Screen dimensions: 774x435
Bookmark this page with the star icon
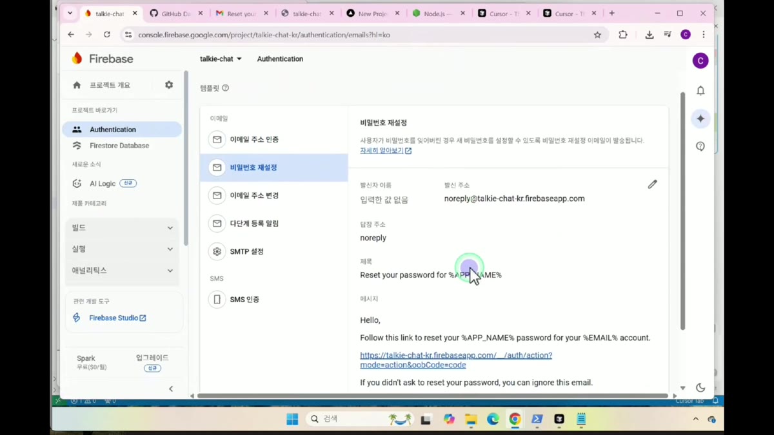[x=597, y=35]
